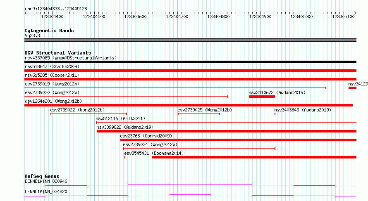Open variant nsv518647 (Shaikh2009) label
368x201 pixels.
(52, 66)
